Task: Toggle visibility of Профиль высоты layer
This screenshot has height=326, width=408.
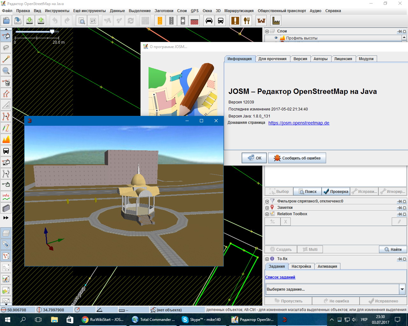Action: point(276,38)
